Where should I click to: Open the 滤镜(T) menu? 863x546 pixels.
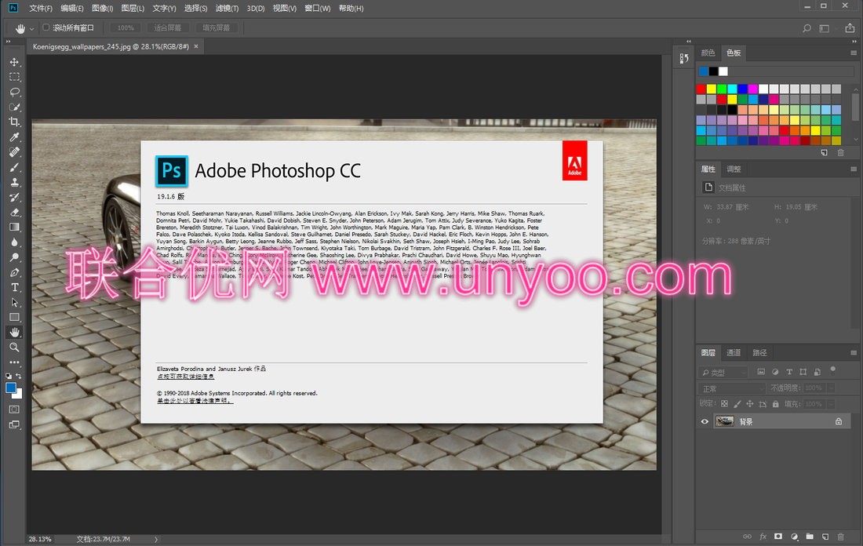tap(227, 9)
